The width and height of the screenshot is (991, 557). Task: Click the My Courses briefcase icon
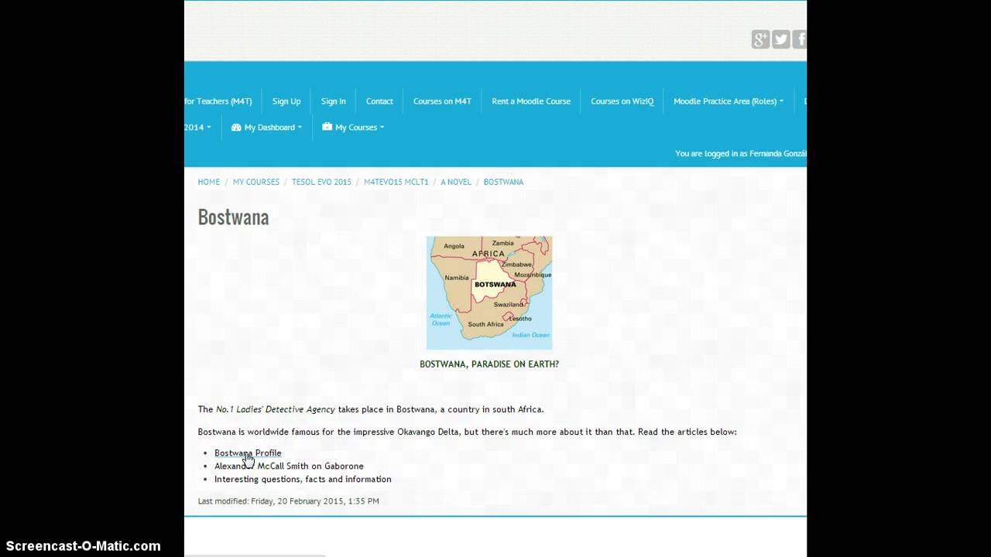pyautogui.click(x=327, y=127)
